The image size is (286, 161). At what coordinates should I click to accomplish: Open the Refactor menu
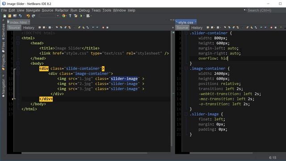(x=62, y=10)
